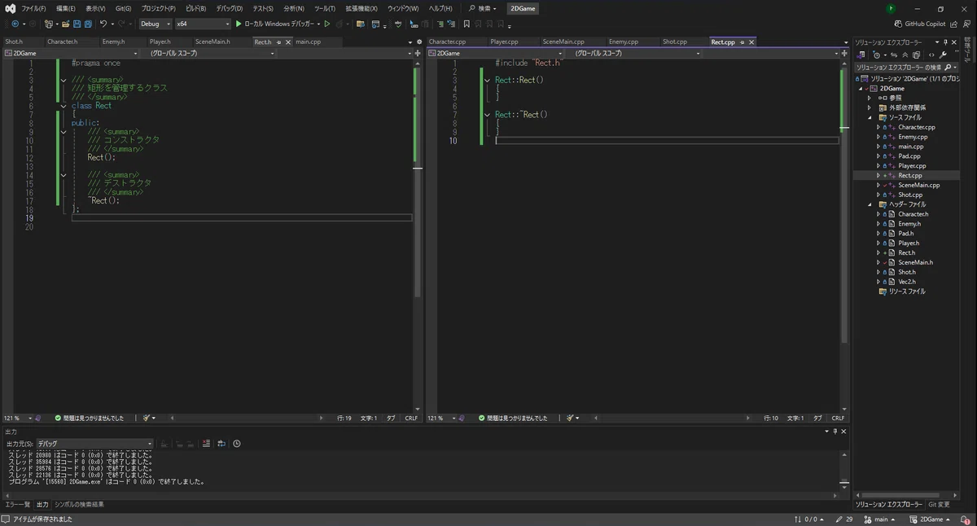This screenshot has height=526, width=977.
Task: Toggle auto-hide pin on Solution Explorer
Action: [945, 42]
